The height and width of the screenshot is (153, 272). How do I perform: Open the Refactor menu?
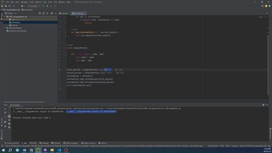pyautogui.click(x=39, y=2)
